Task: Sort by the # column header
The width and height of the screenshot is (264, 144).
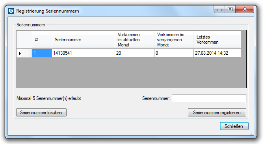Action: (x=42, y=40)
